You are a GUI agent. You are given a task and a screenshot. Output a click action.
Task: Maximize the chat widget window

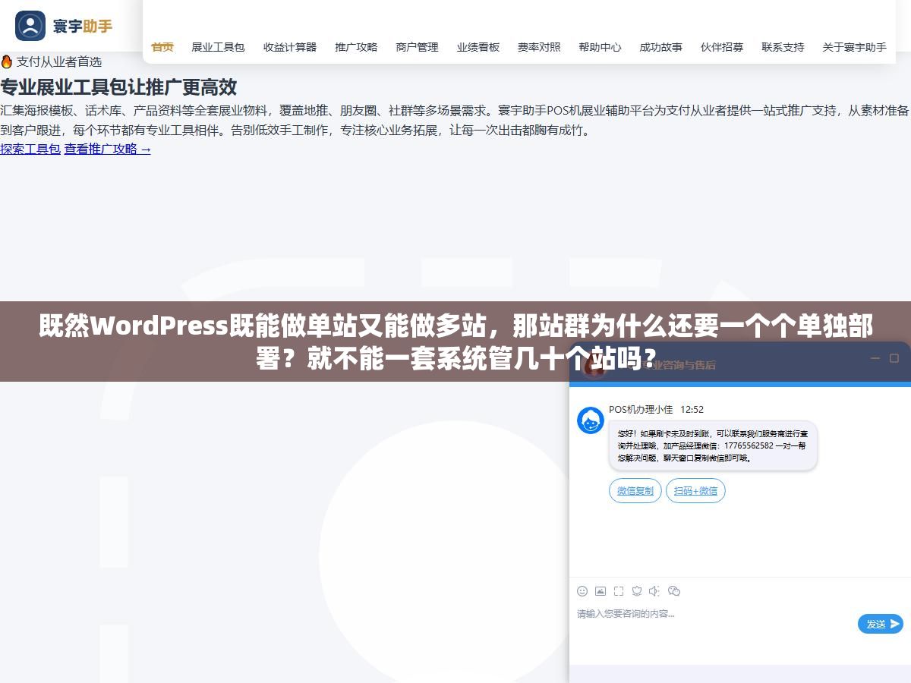894,358
